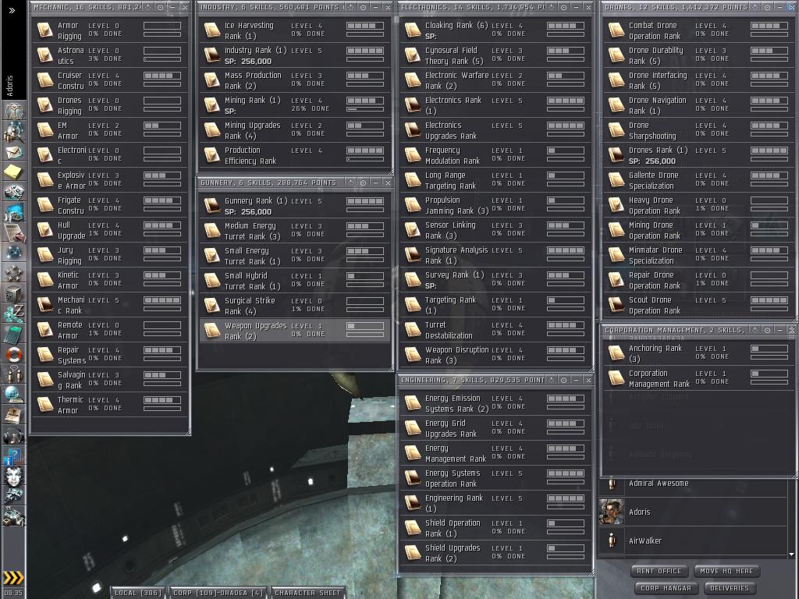This screenshot has height=599, width=799.
Task: Click circle button on Engineering window header
Action: tap(564, 380)
